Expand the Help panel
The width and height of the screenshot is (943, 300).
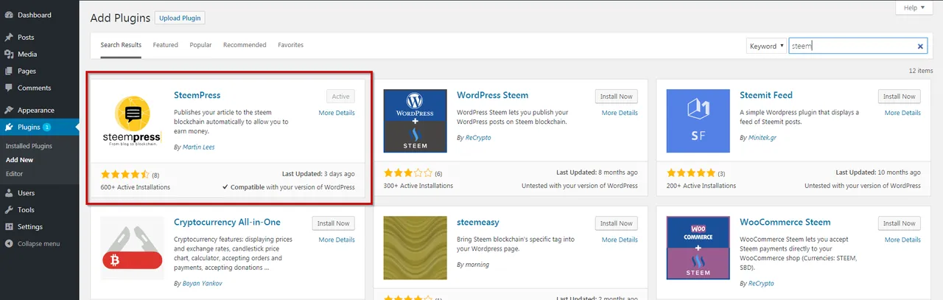[x=914, y=7]
